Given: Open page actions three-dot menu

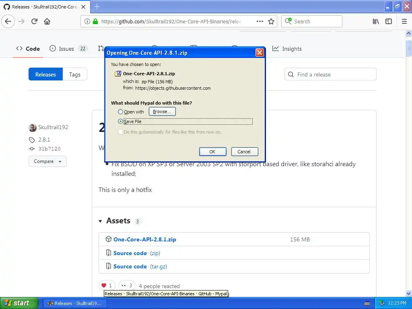Looking at the screenshot, I should coord(260,21).
